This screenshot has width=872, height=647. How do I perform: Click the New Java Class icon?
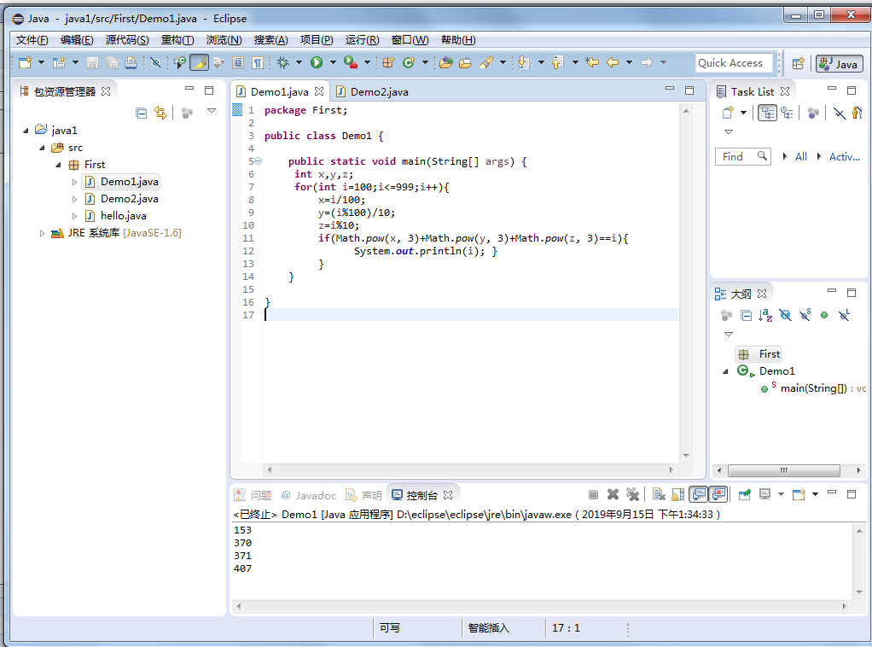point(409,62)
